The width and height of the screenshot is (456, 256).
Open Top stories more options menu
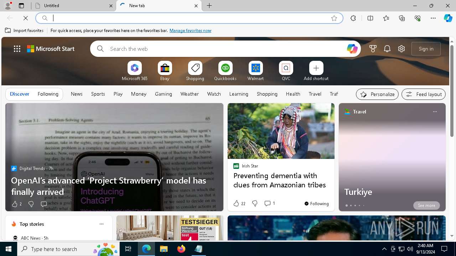[102, 224]
